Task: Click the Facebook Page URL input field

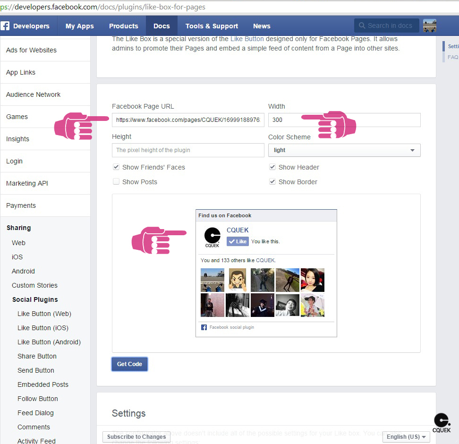Action: [188, 120]
